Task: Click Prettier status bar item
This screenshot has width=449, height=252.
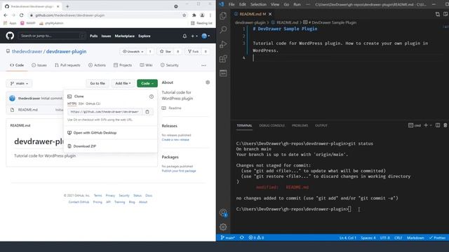Action: tap(437, 238)
